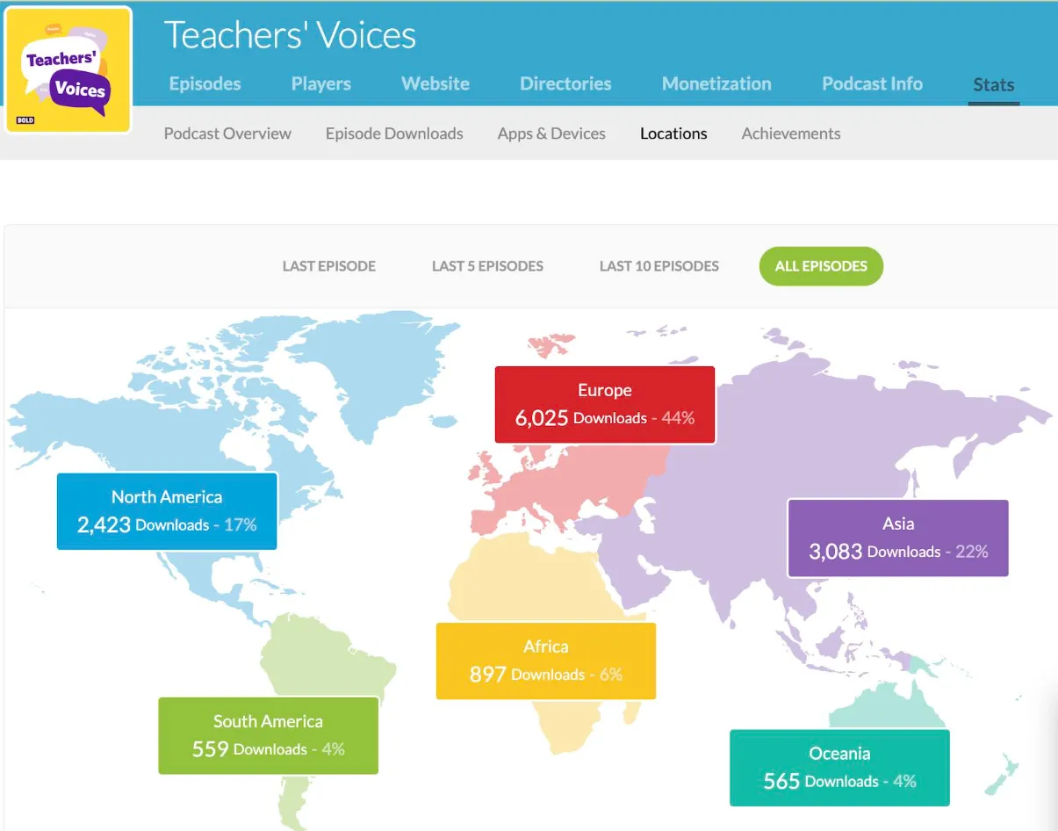Screen dimensions: 1058x831
Task: View Episode Downloads stats
Action: pos(394,134)
